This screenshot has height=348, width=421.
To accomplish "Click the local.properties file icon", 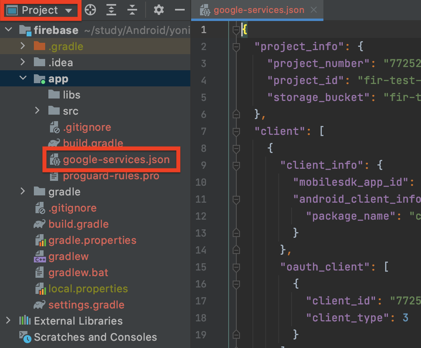I will pos(41,289).
